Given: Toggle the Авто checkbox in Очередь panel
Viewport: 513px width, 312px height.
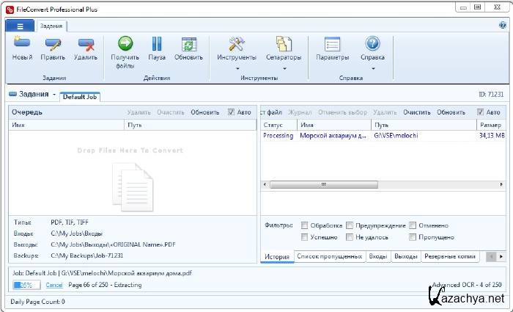Looking at the screenshot, I should 232,112.
